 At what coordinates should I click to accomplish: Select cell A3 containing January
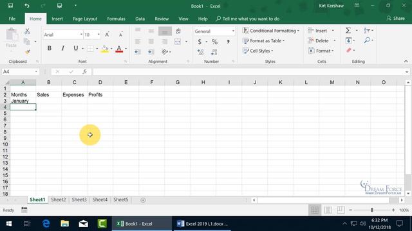pyautogui.click(x=23, y=101)
